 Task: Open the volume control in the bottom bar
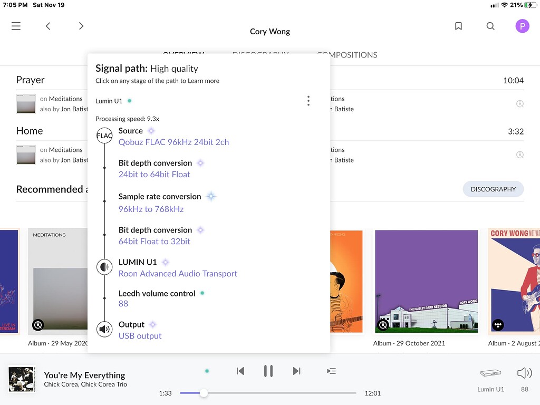525,373
